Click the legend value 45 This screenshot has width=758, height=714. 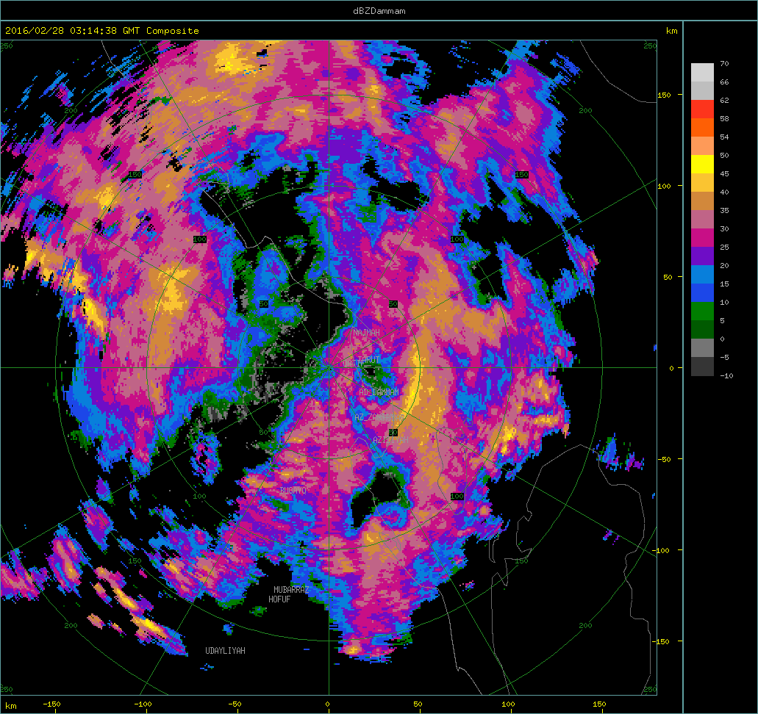(x=724, y=173)
